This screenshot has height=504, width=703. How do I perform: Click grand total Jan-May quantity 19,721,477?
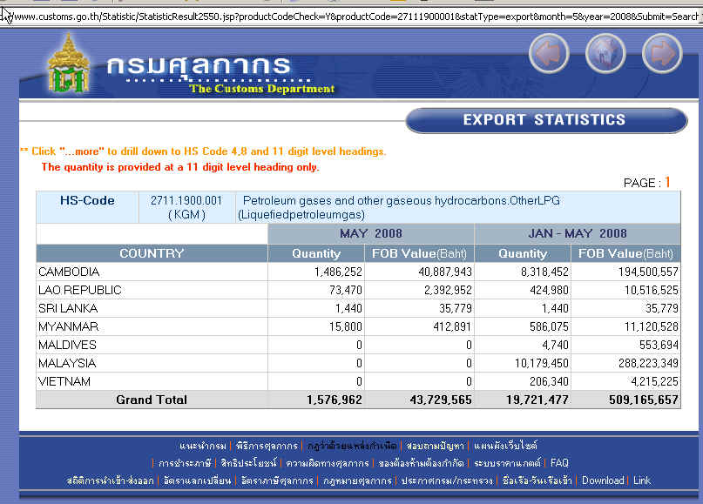pos(537,400)
